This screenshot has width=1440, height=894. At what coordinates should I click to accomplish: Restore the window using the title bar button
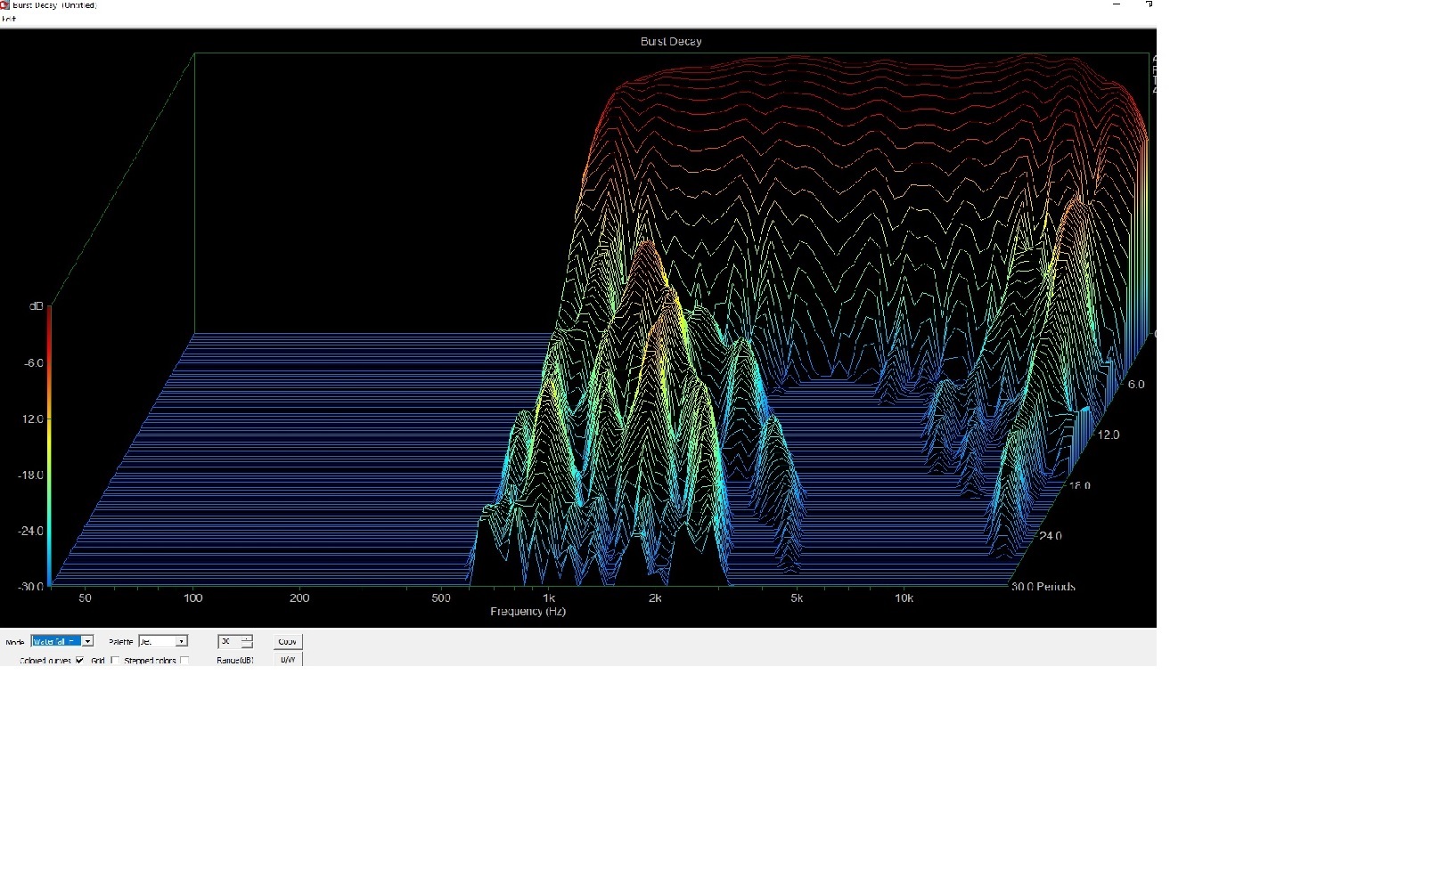[1149, 5]
